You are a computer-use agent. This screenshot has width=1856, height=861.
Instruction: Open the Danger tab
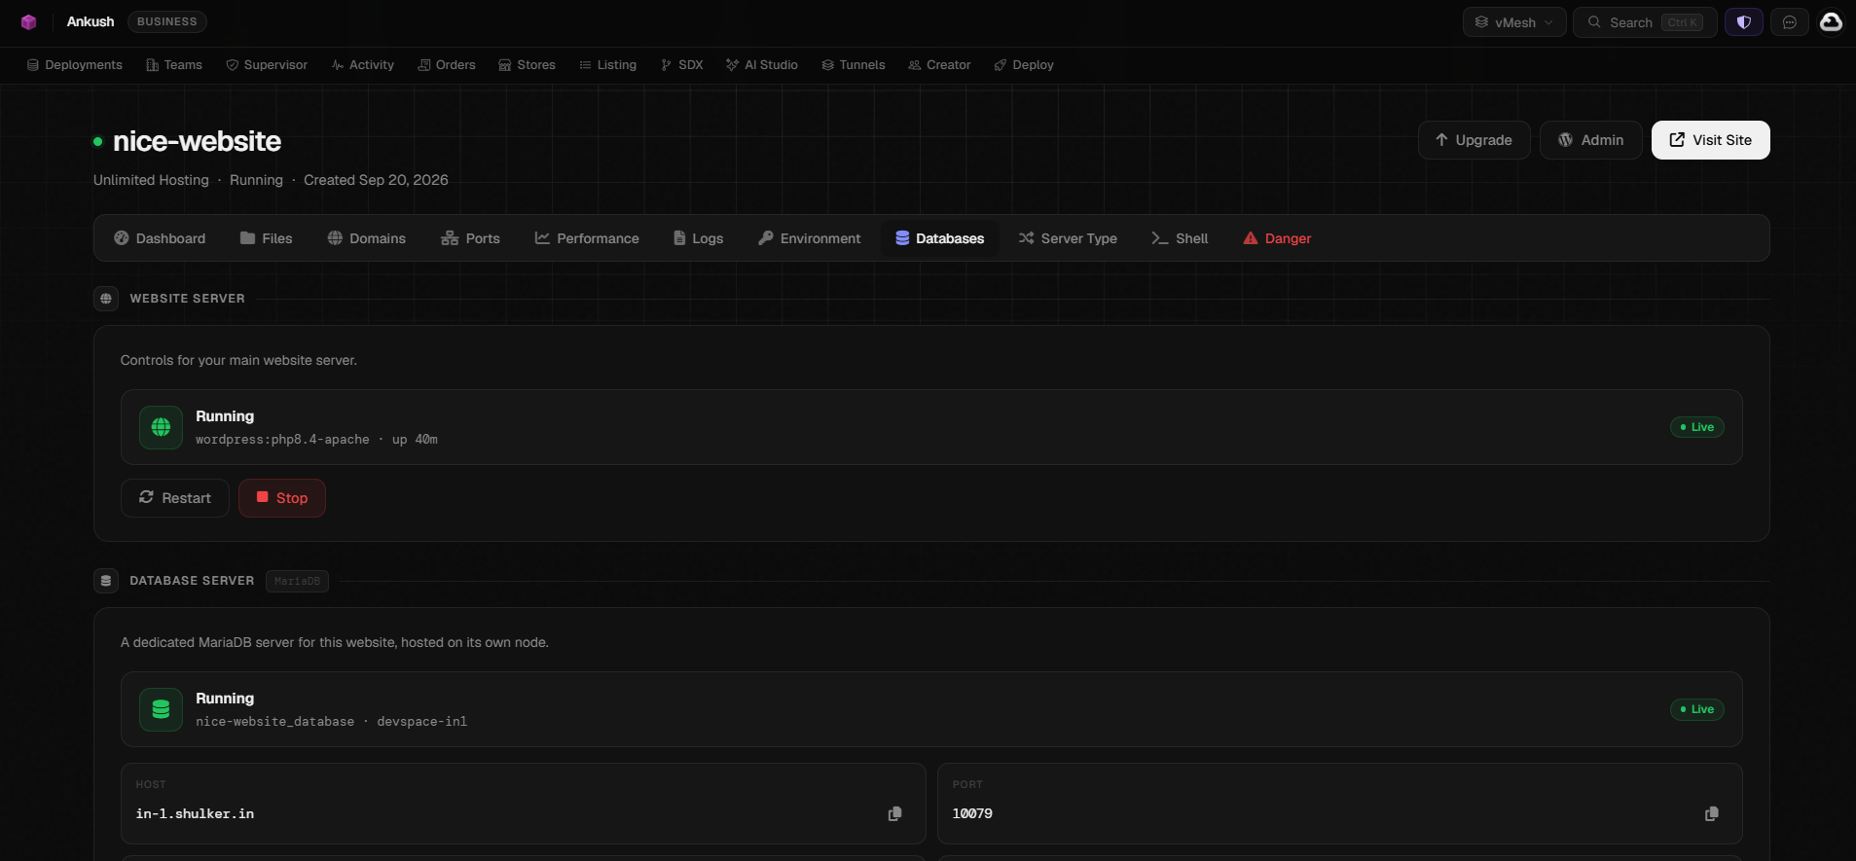(1277, 238)
